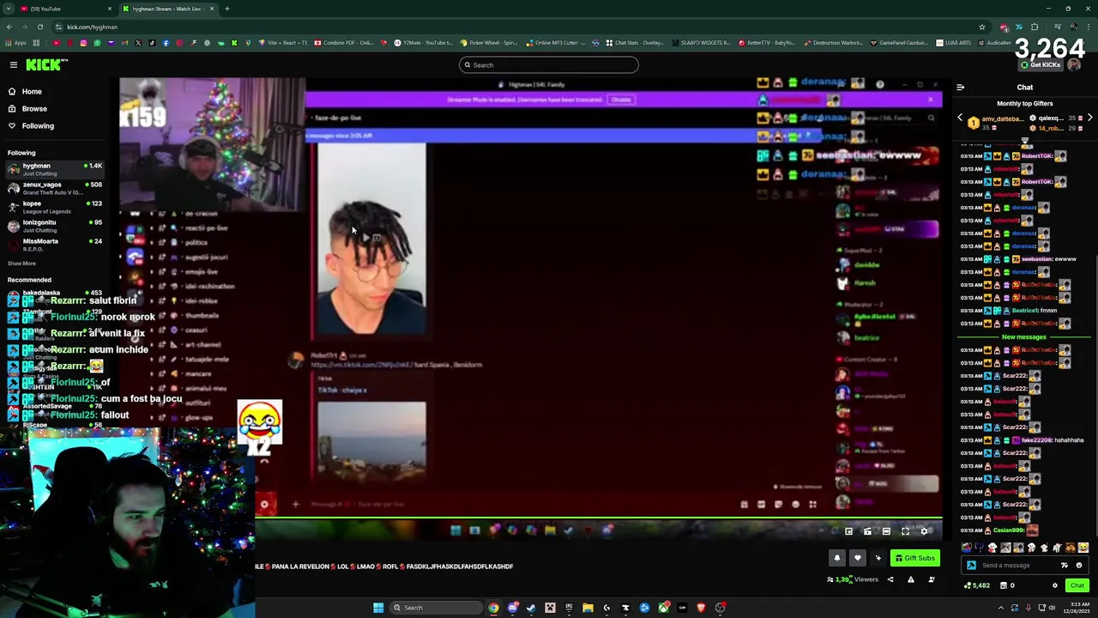Toggle mini player mode in video
The image size is (1098, 618).
coord(848,531)
